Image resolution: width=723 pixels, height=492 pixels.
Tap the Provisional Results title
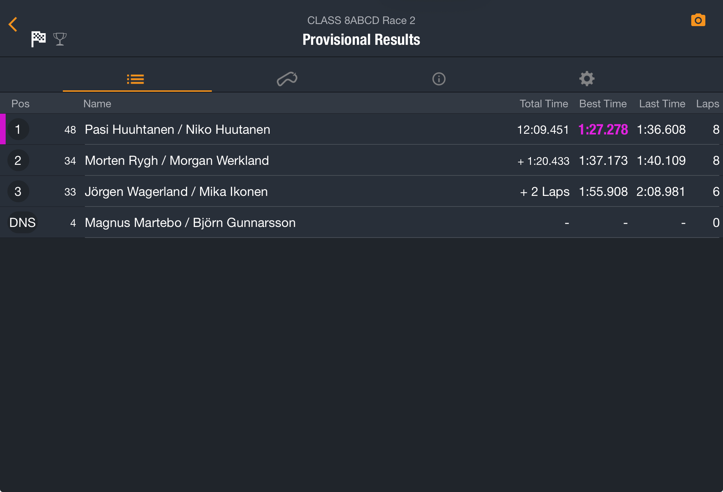[361, 40]
